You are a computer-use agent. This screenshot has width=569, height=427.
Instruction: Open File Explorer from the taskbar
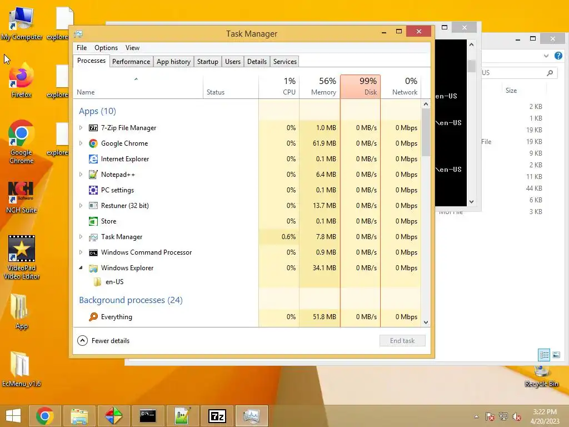(x=79, y=416)
